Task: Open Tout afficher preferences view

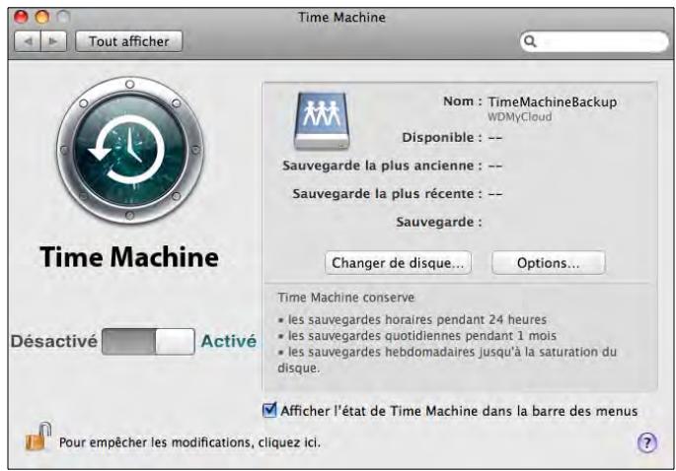Action: (129, 41)
